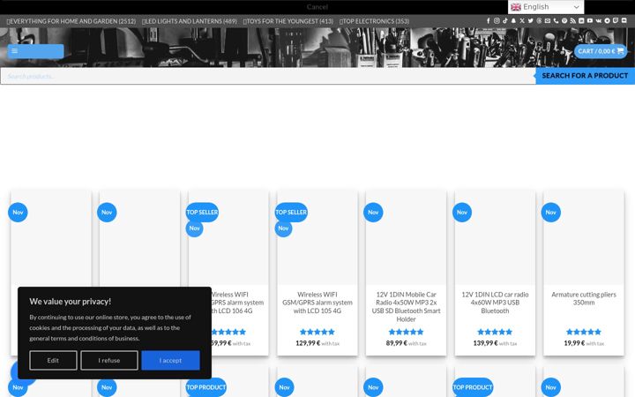Viewport: 635px width, 397px height.
Task: Expand the English language dropdown
Action: tap(546, 7)
